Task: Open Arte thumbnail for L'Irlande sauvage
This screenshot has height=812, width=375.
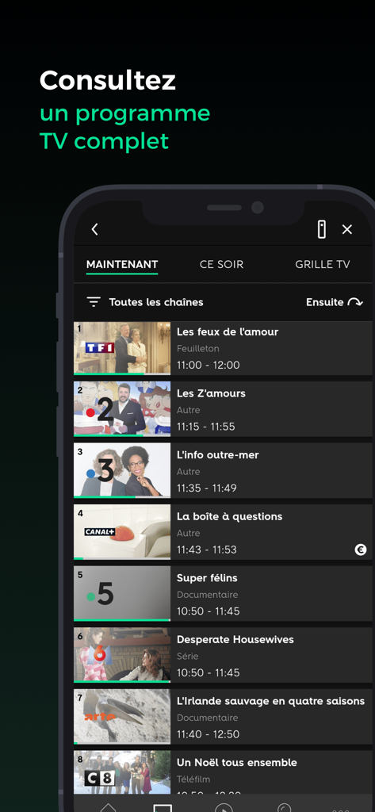Action: tap(122, 717)
